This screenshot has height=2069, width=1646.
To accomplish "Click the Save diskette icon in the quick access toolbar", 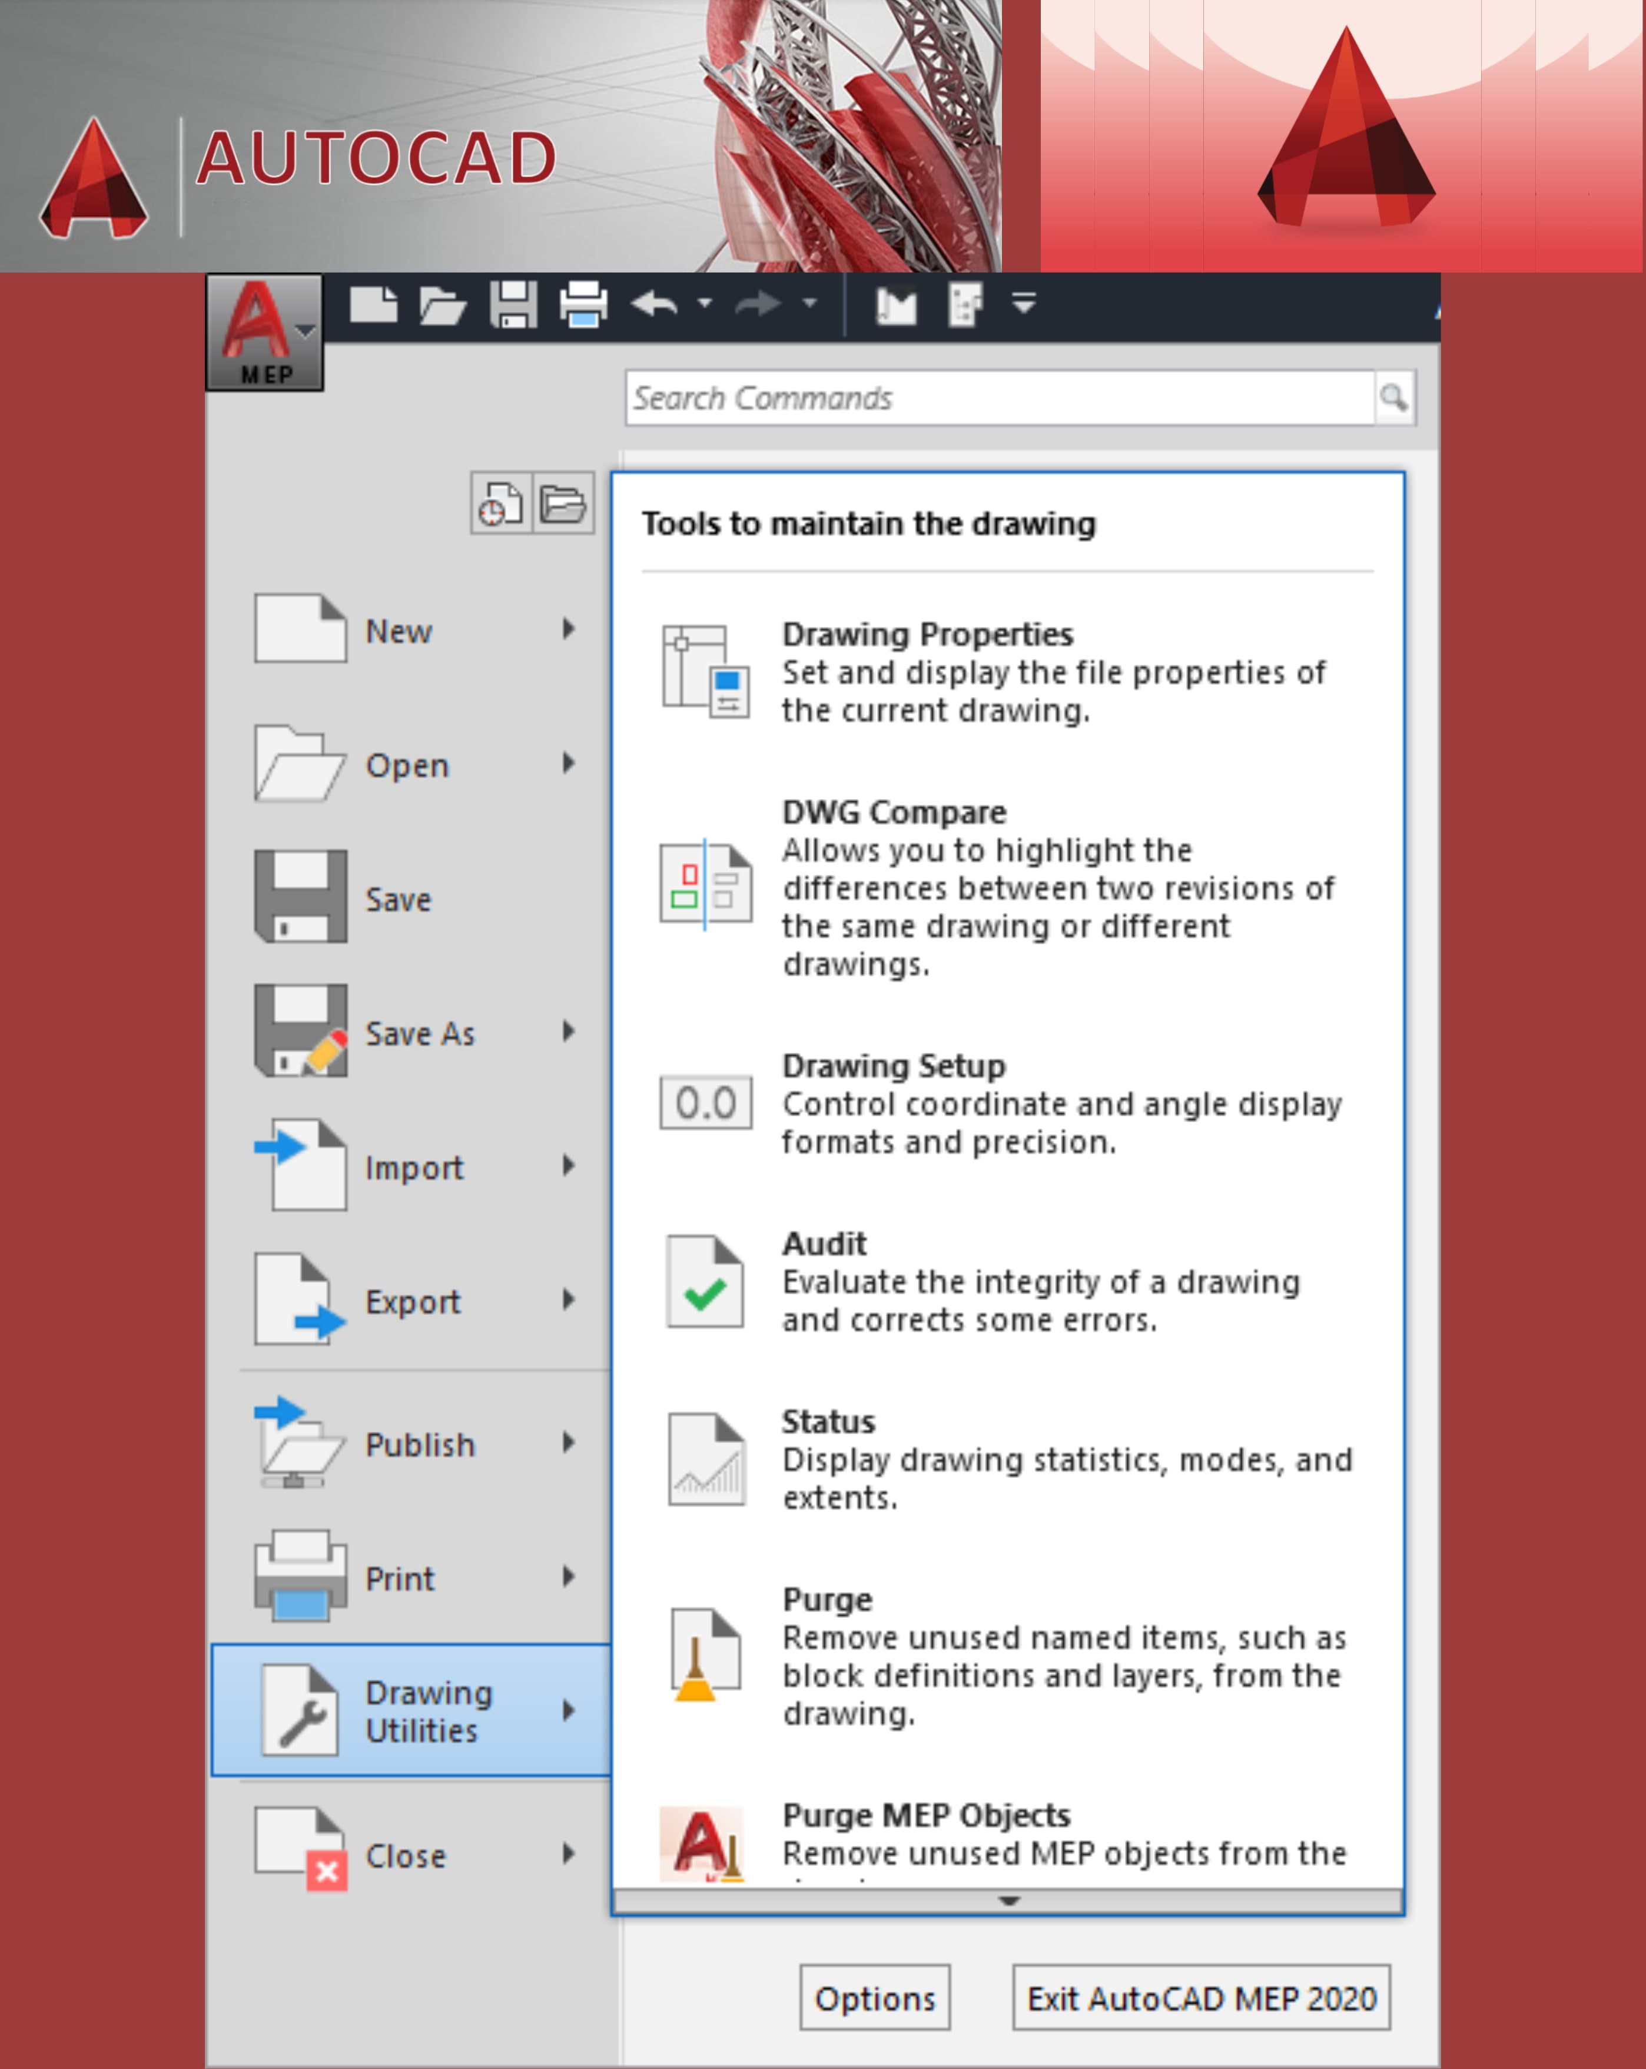I will pyautogui.click(x=513, y=305).
